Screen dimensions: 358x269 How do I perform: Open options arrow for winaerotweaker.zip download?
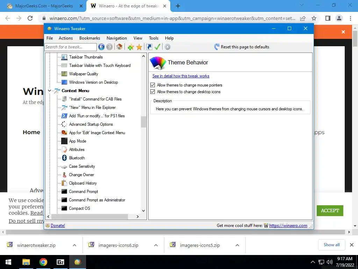74,245
